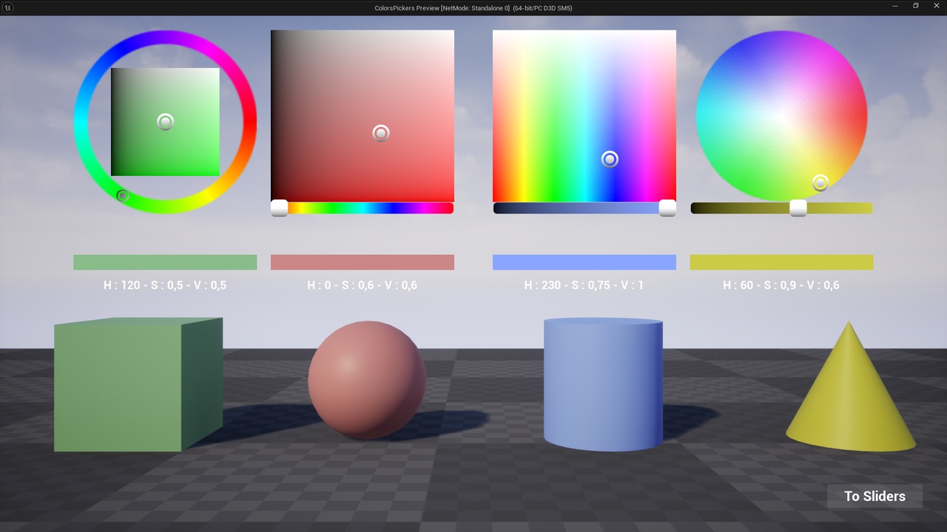Click the yellow color preview swatch
Viewport: 947px width, 532px height.
pos(781,262)
